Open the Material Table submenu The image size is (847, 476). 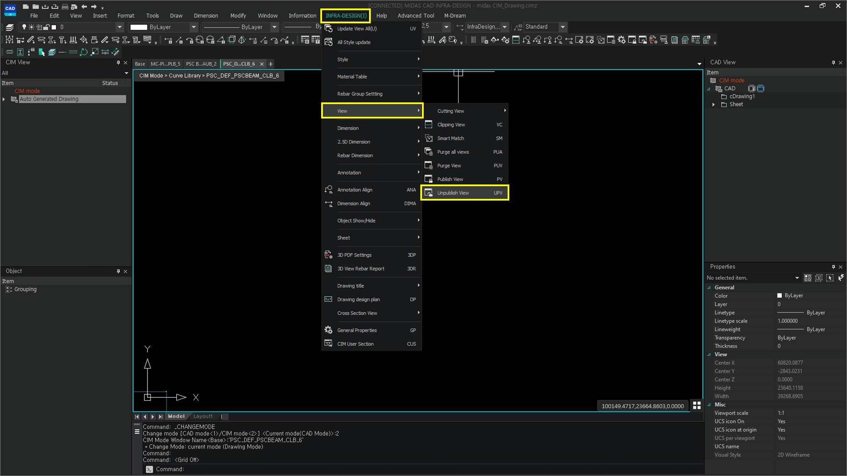coord(372,77)
